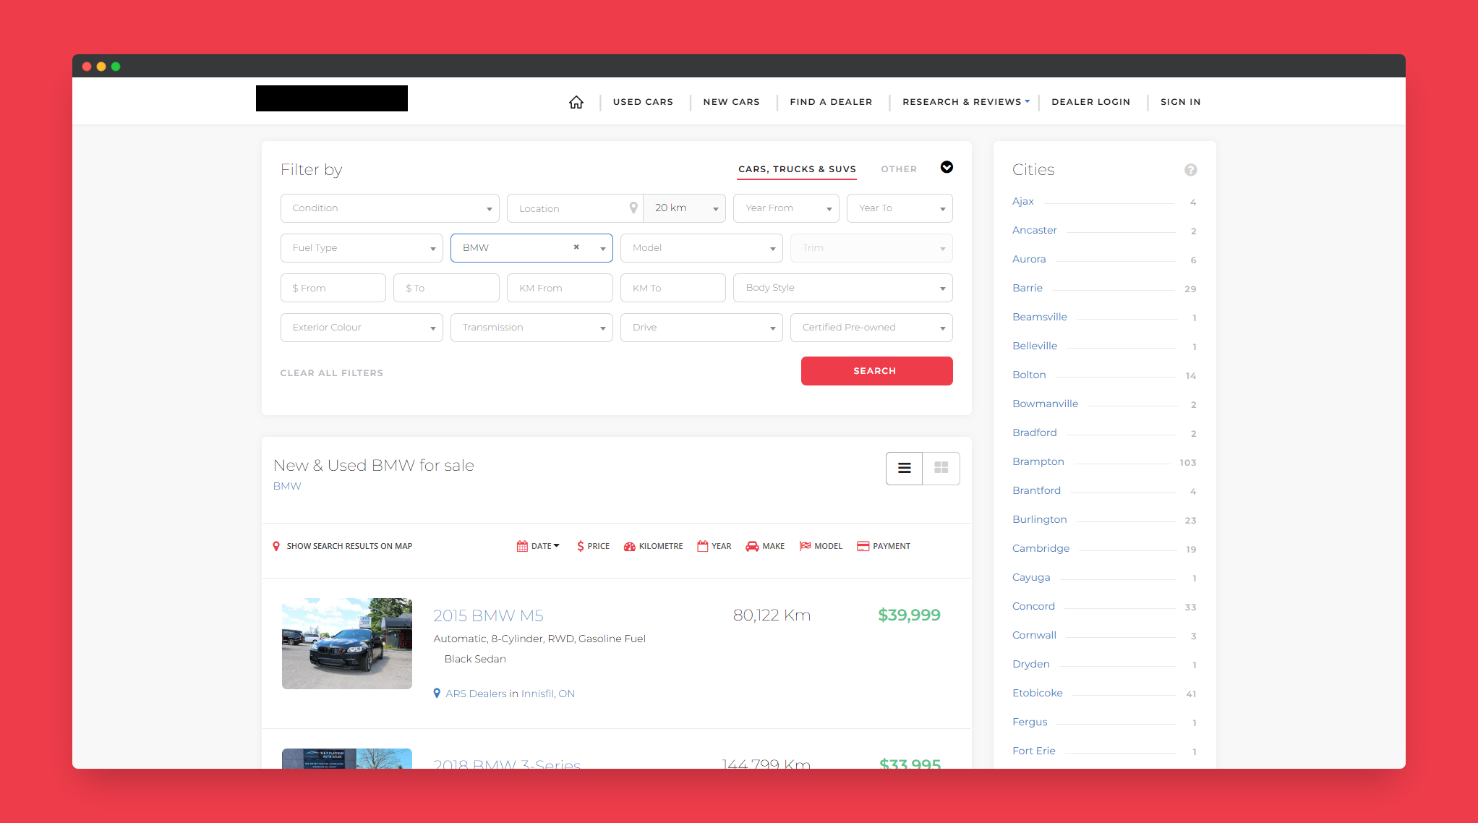Sort by Date descending toggle

[539, 547]
